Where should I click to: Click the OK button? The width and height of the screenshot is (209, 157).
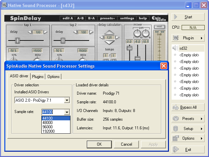99,144
